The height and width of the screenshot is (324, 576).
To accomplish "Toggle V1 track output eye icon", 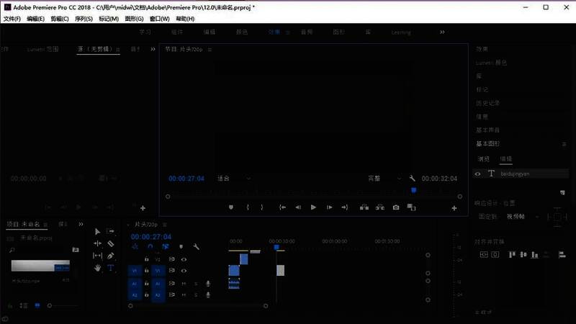I will click(184, 271).
